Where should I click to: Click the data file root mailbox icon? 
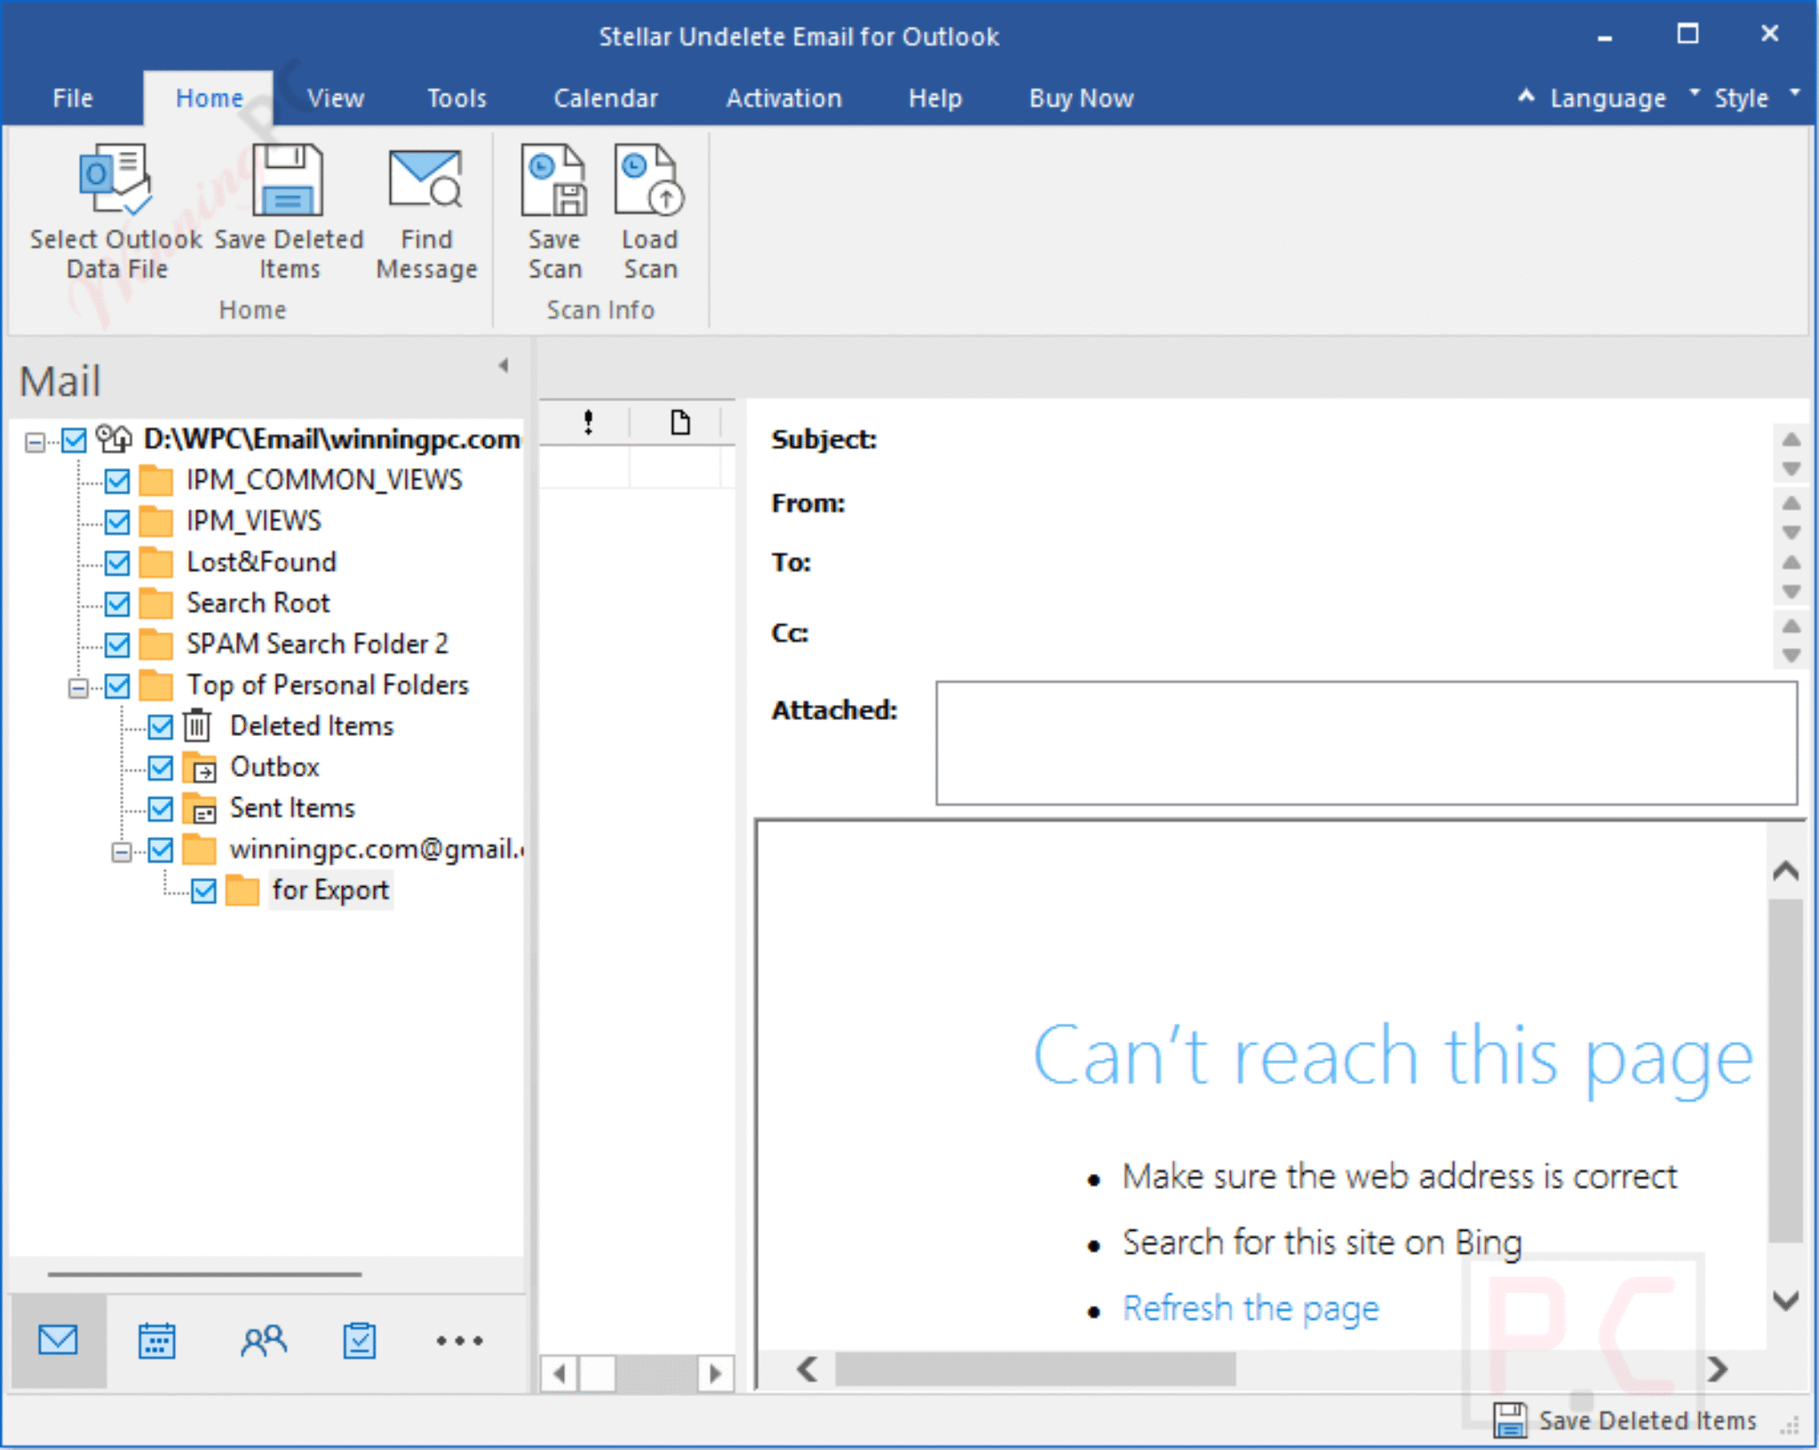[x=114, y=439]
